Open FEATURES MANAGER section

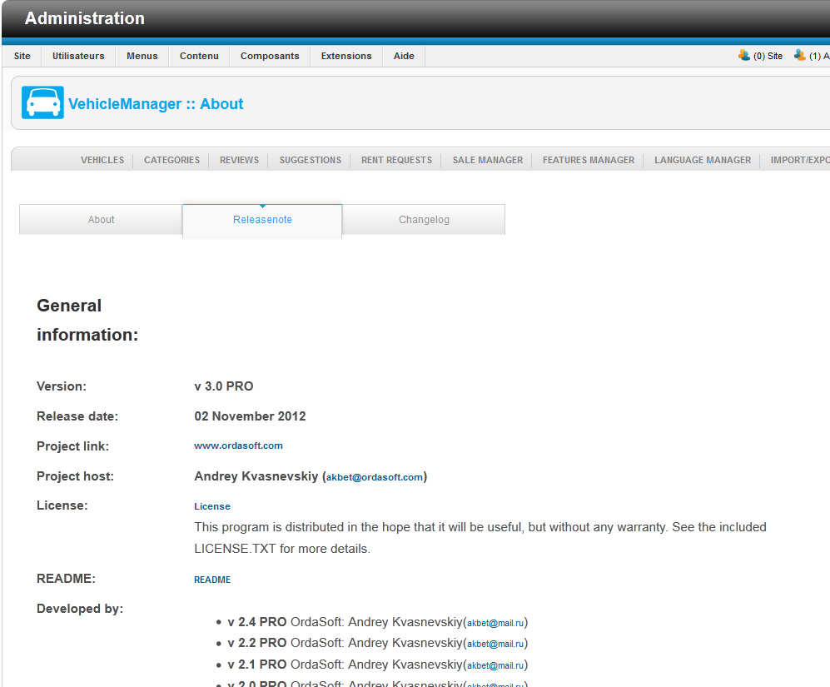click(x=588, y=160)
